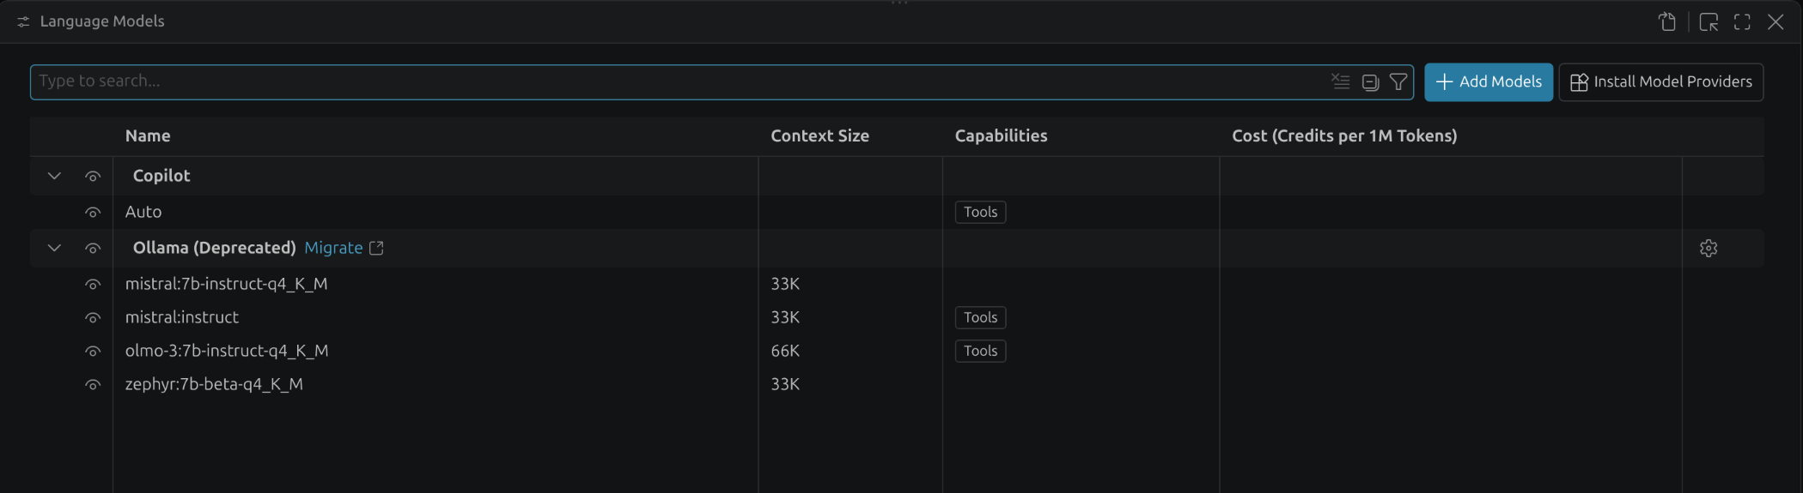Image resolution: width=1803 pixels, height=493 pixels.
Task: Click Tools badge in Auto row
Action: coord(980,212)
